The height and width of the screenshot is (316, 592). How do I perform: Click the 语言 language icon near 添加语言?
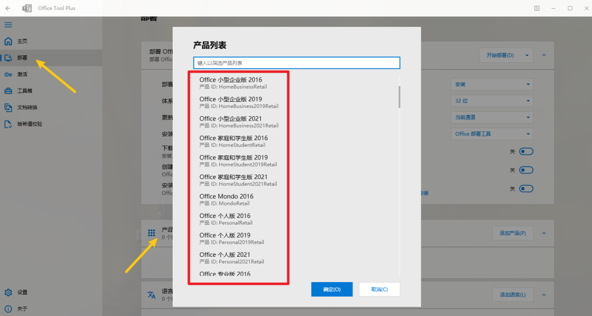151,294
